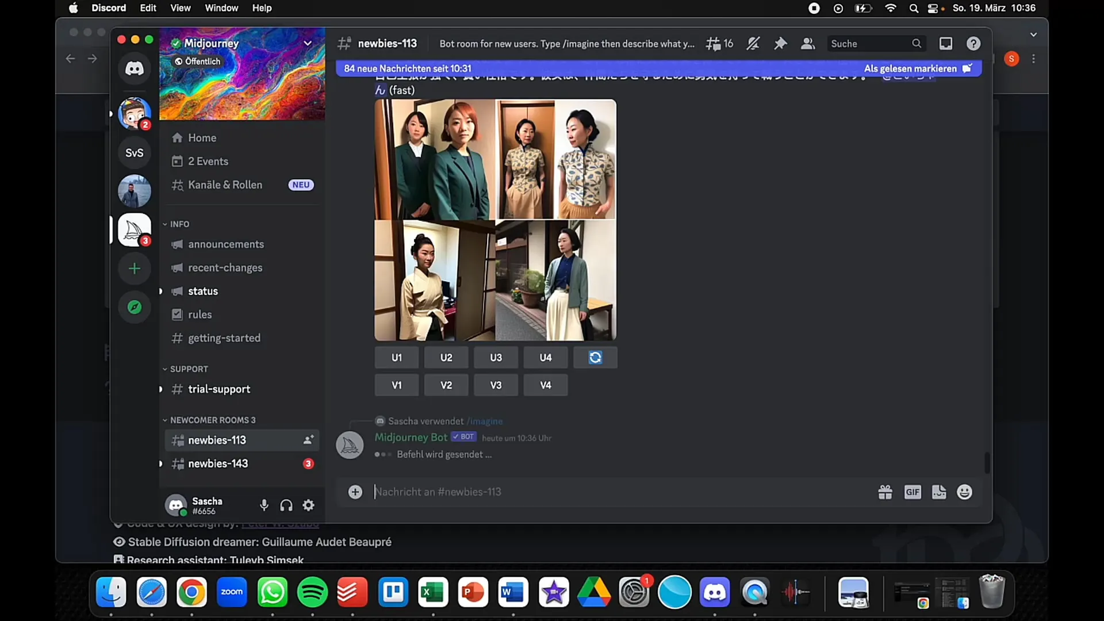Click the V3 variation button
This screenshot has height=621, width=1104.
pos(496,385)
